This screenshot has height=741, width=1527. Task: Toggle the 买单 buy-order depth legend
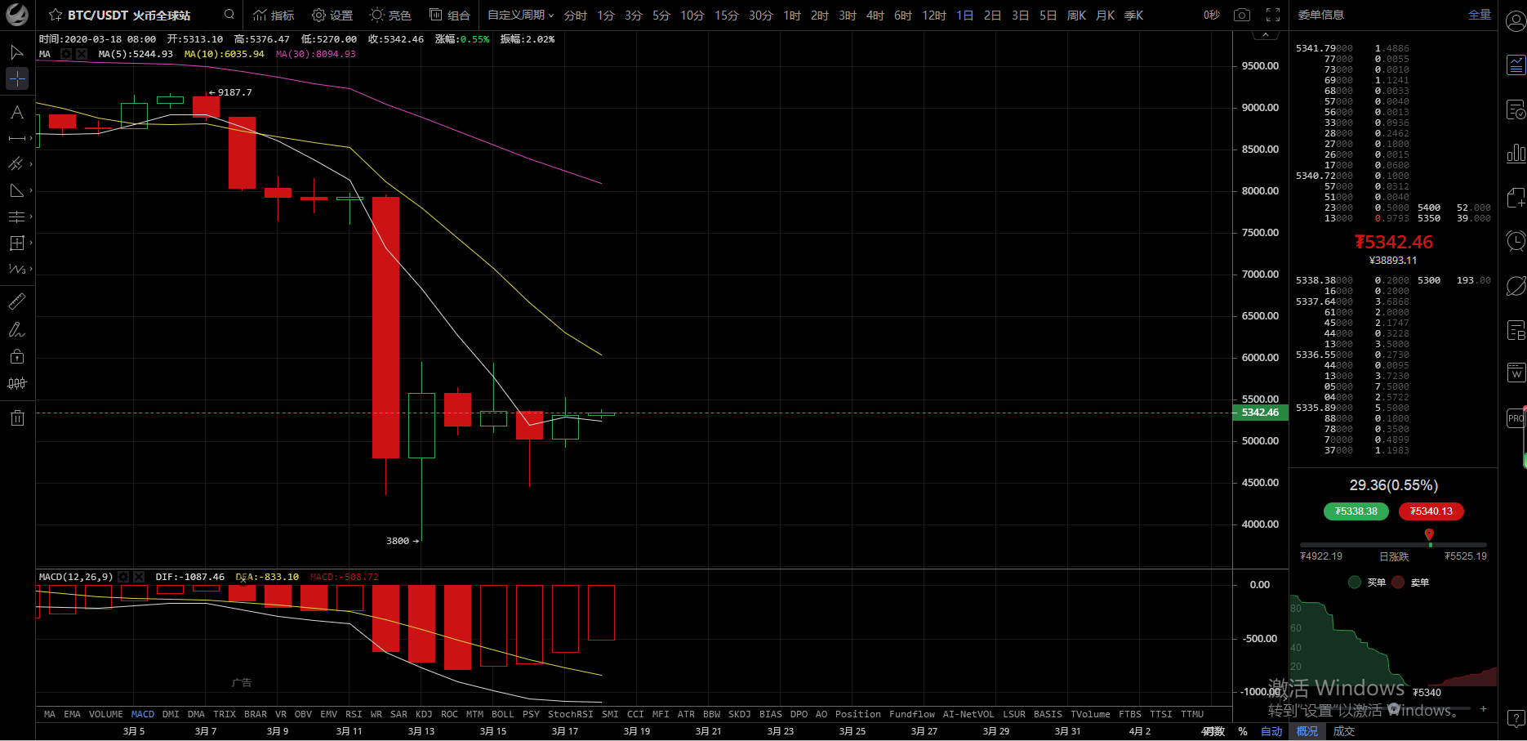[1368, 583]
